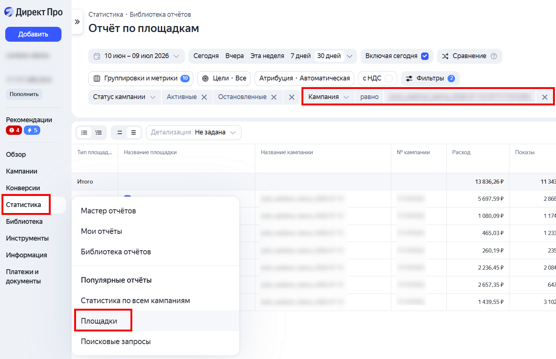This screenshot has height=359, width=556.
Task: Select the 7 дней period
Action: coord(300,56)
